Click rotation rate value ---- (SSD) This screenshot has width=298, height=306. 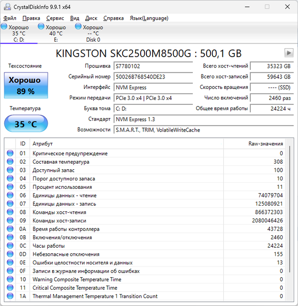(x=272, y=87)
